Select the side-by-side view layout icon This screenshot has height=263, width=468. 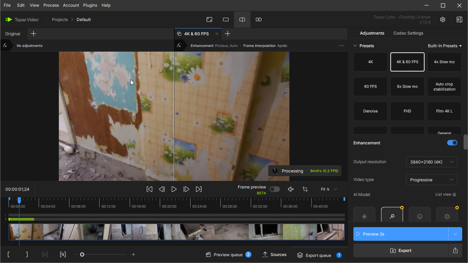pyautogui.click(x=259, y=19)
